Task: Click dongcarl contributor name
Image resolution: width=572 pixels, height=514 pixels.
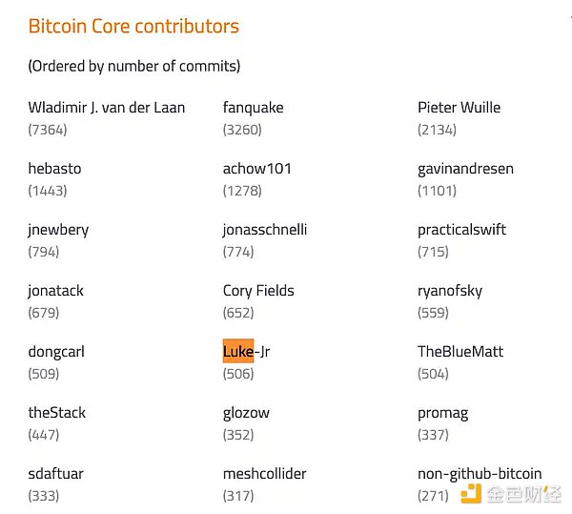Action: (56, 352)
